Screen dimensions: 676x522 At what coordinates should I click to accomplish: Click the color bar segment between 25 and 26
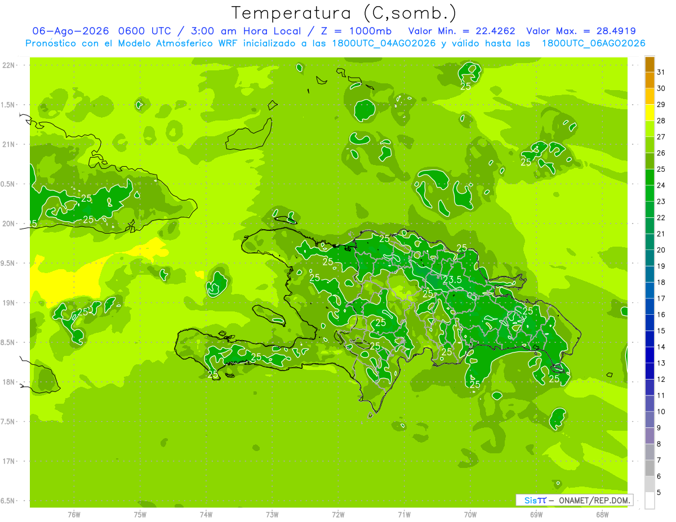[x=650, y=161]
